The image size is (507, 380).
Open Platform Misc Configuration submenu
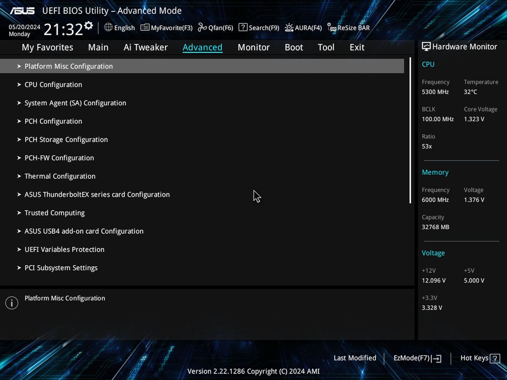[x=202, y=66]
